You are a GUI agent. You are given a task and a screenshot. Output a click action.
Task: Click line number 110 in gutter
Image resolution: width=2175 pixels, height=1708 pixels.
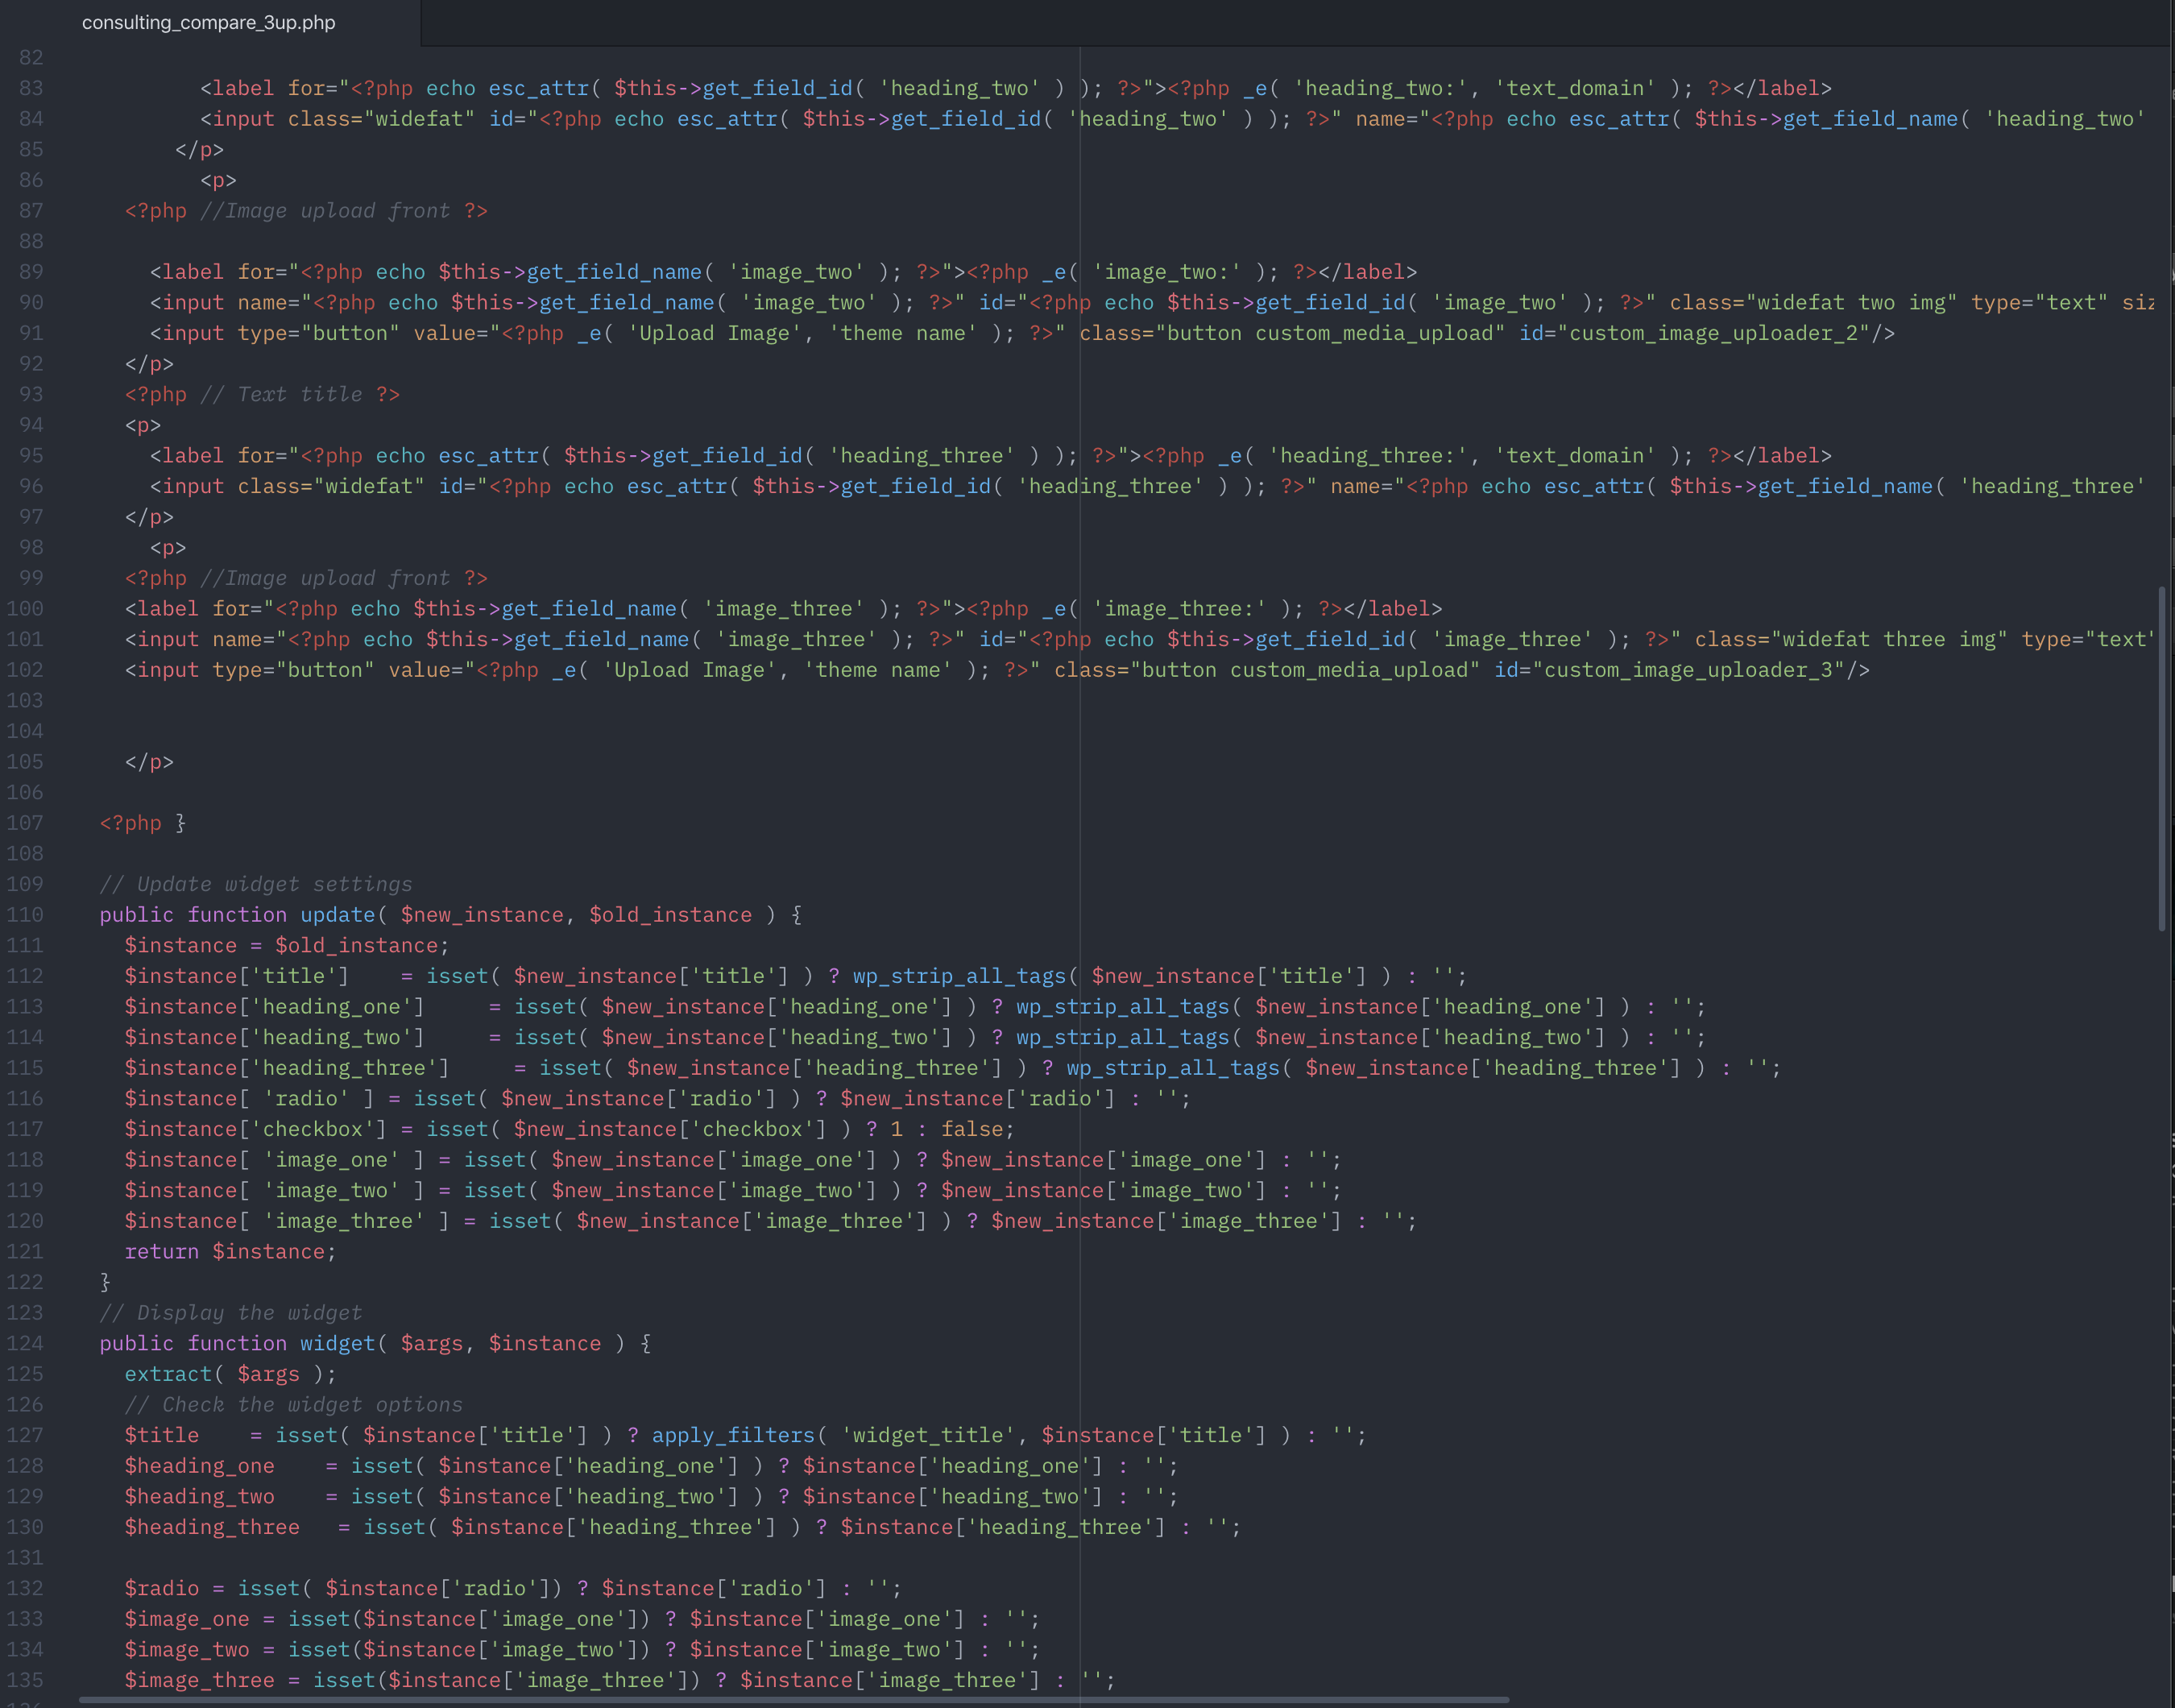(x=25, y=915)
